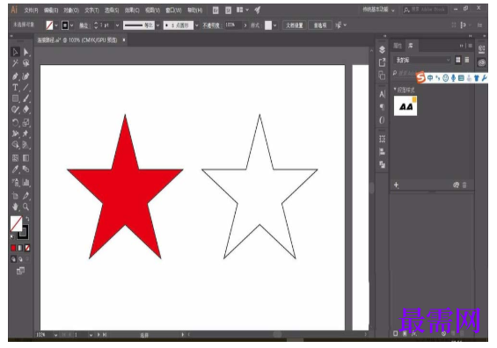This screenshot has height=348, width=497.
Task: Reset to default fill and stroke
Action: pos(12,236)
